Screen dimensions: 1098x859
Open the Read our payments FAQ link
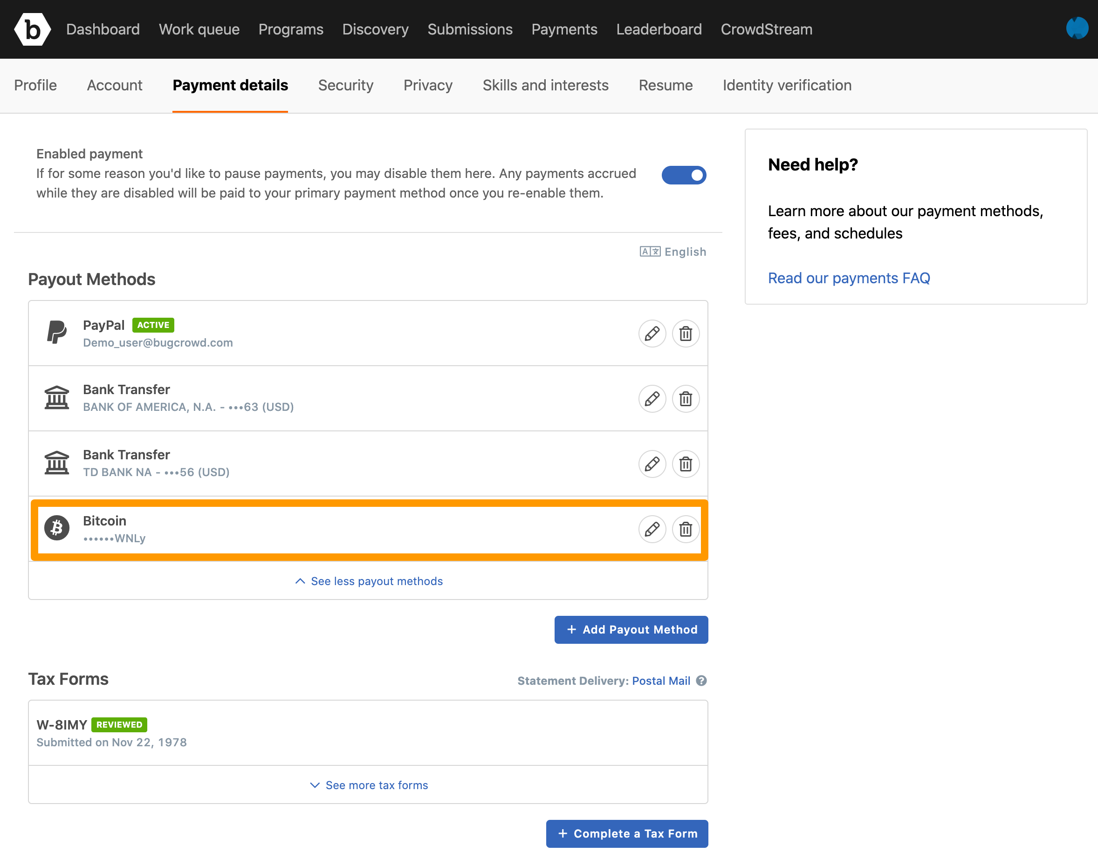click(849, 277)
